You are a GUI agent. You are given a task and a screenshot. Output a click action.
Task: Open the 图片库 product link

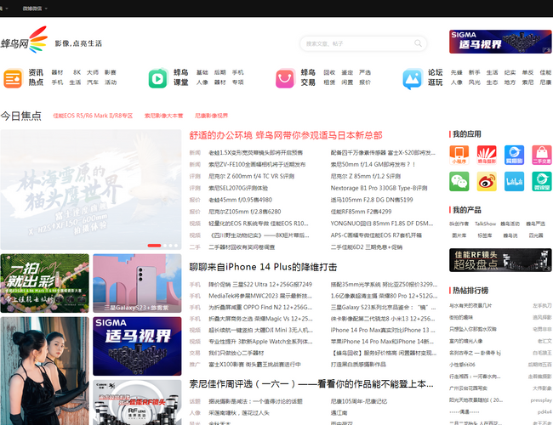pos(459,235)
